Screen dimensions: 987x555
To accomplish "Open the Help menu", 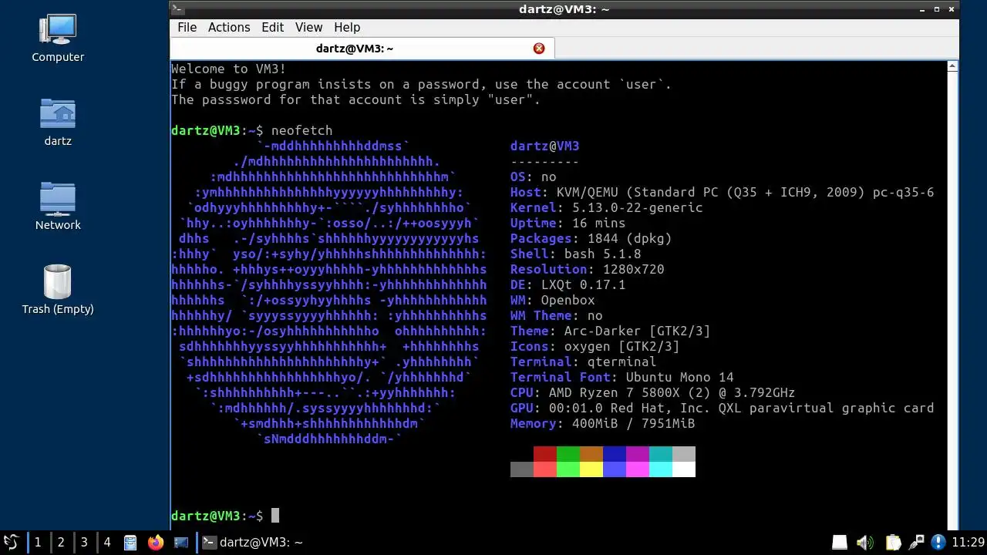I will point(347,27).
